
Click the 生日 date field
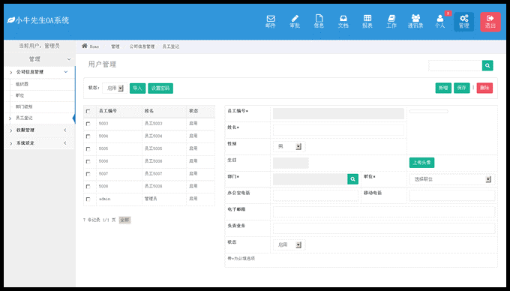click(291, 163)
